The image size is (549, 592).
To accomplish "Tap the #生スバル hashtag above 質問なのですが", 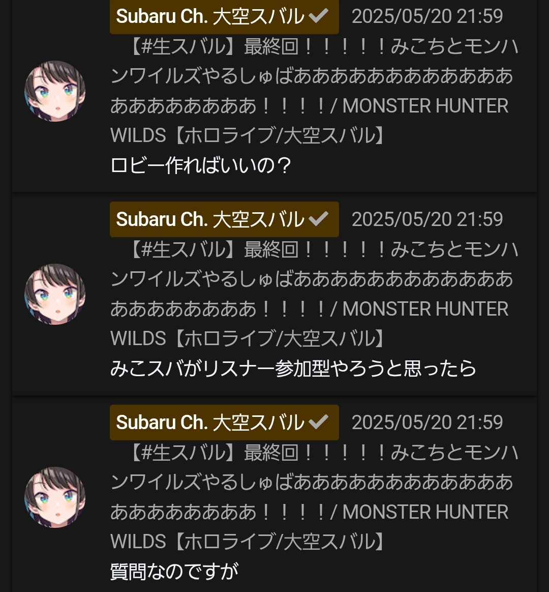I will pos(183,453).
